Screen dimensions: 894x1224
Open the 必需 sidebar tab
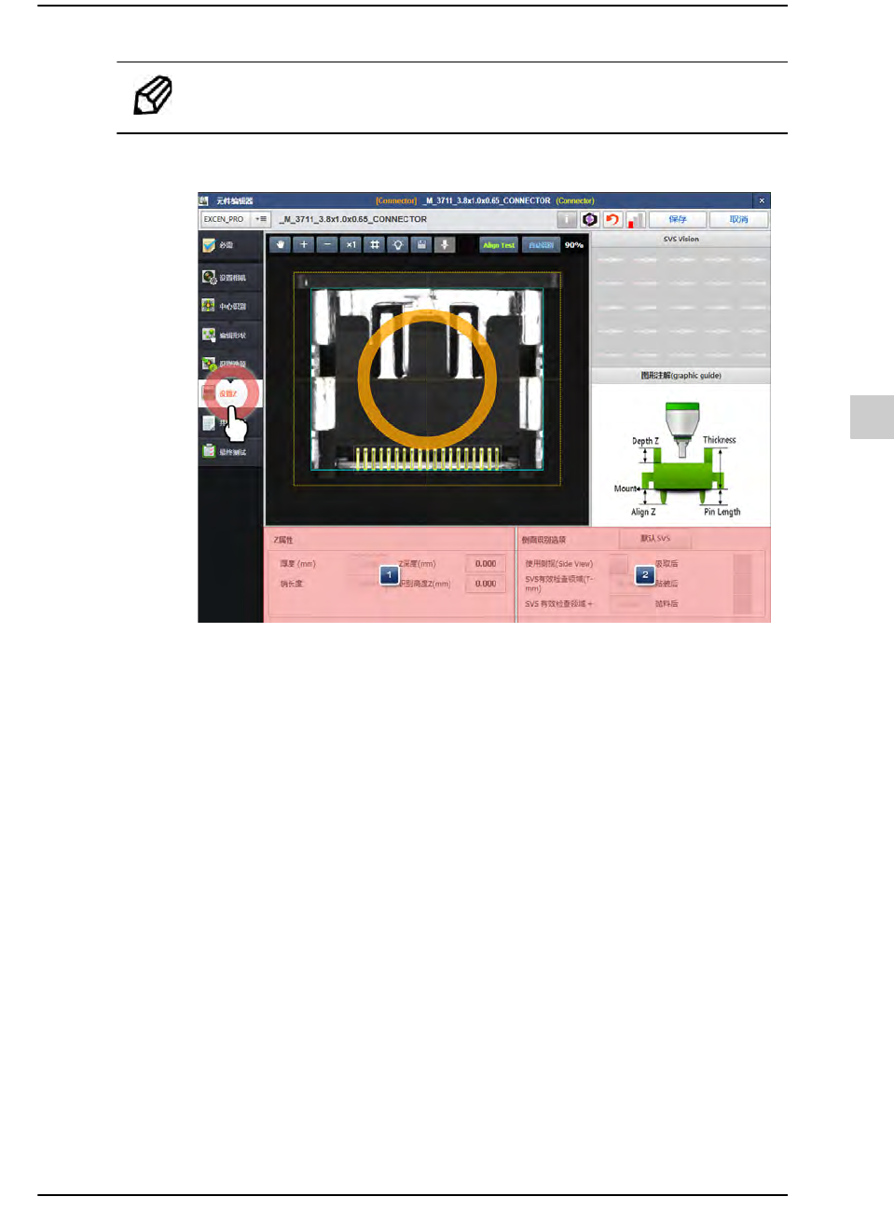[229, 245]
